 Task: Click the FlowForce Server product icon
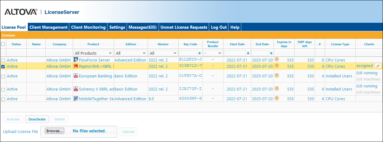(x=76, y=60)
